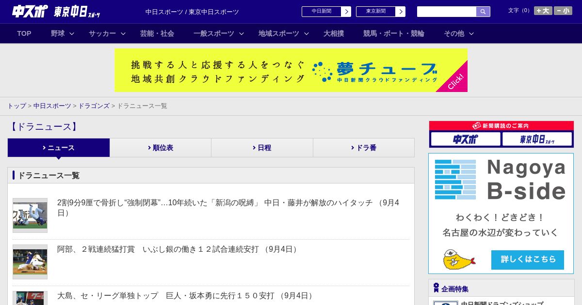
Task: Switch to the 日程 tab
Action: tap(262, 148)
